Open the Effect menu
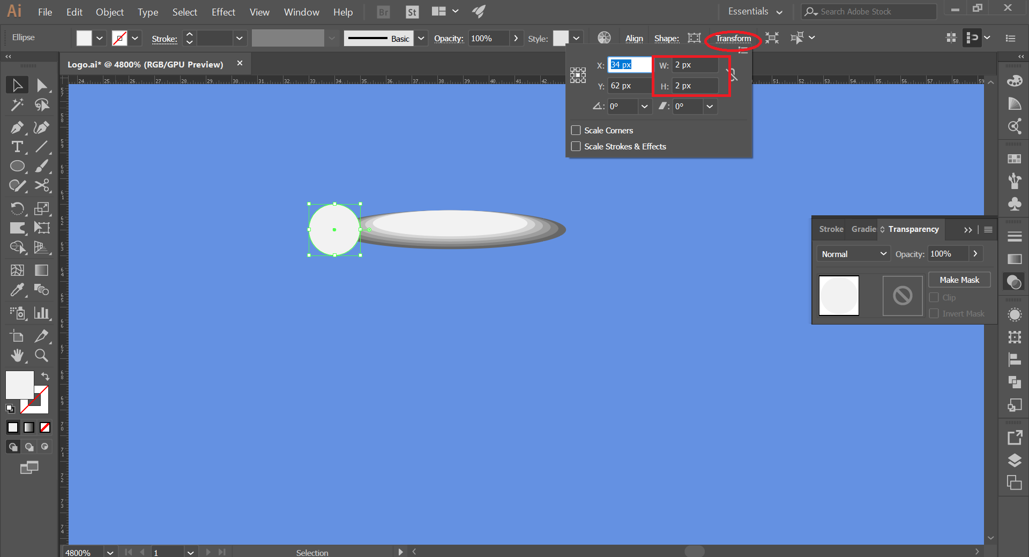Viewport: 1029px width, 557px height. click(x=223, y=12)
